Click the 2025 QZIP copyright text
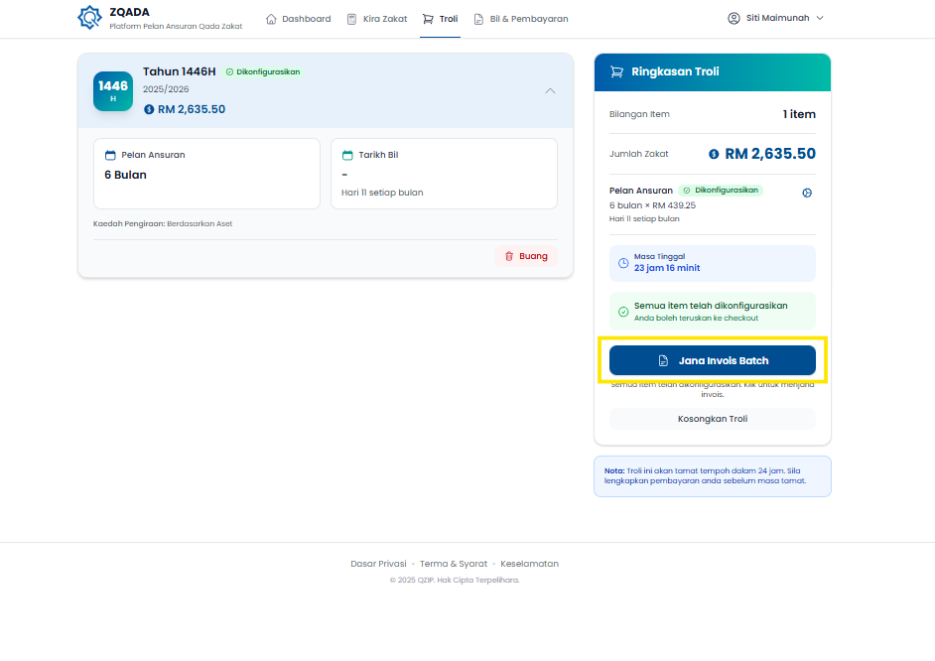The image size is (935, 661). coord(455,580)
